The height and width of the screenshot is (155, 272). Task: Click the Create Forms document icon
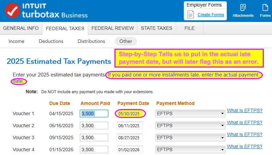click(190, 15)
